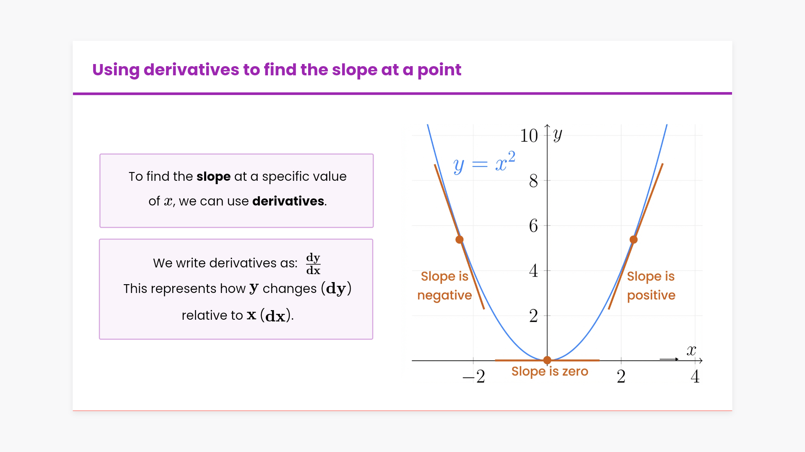Click the orange point at the parabola vertex
This screenshot has width=805, height=452.
(547, 360)
